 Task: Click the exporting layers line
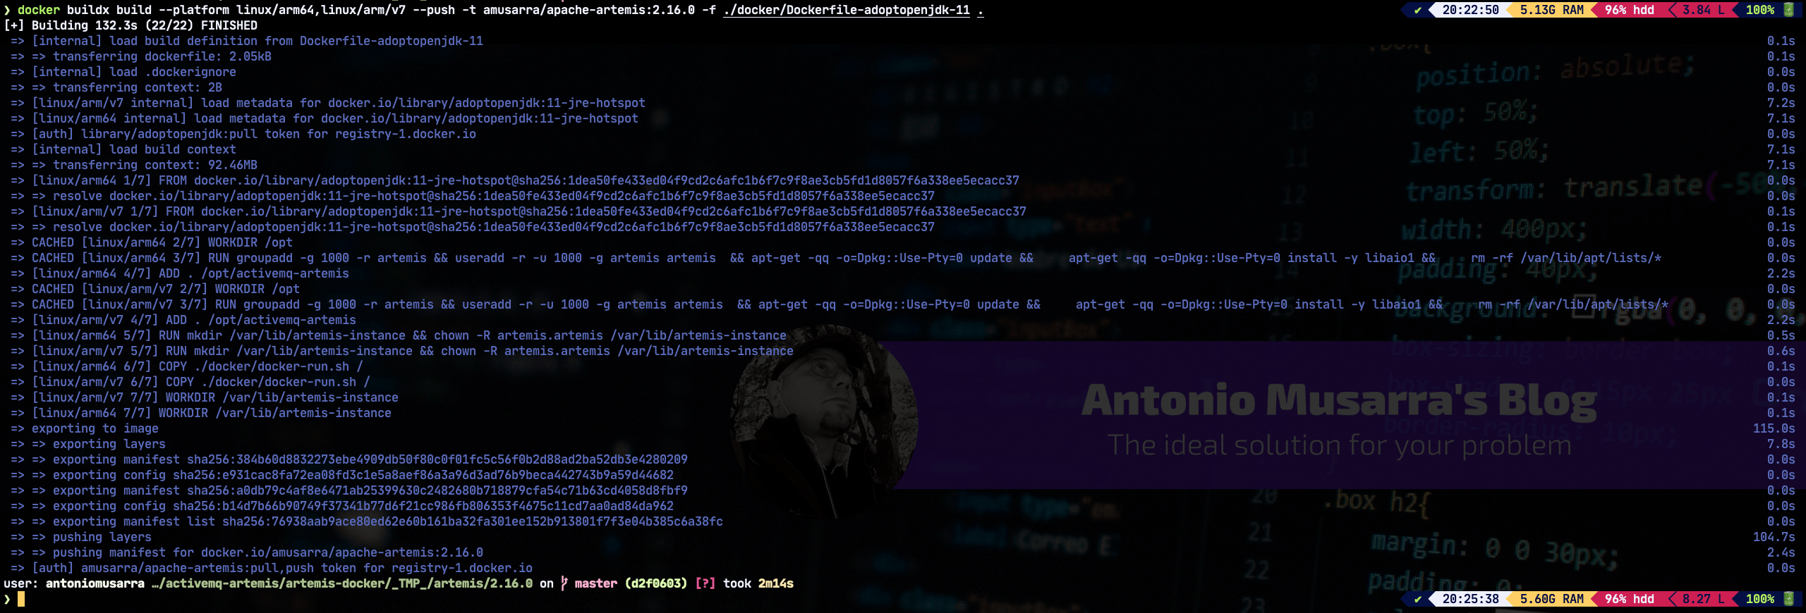tap(88, 444)
